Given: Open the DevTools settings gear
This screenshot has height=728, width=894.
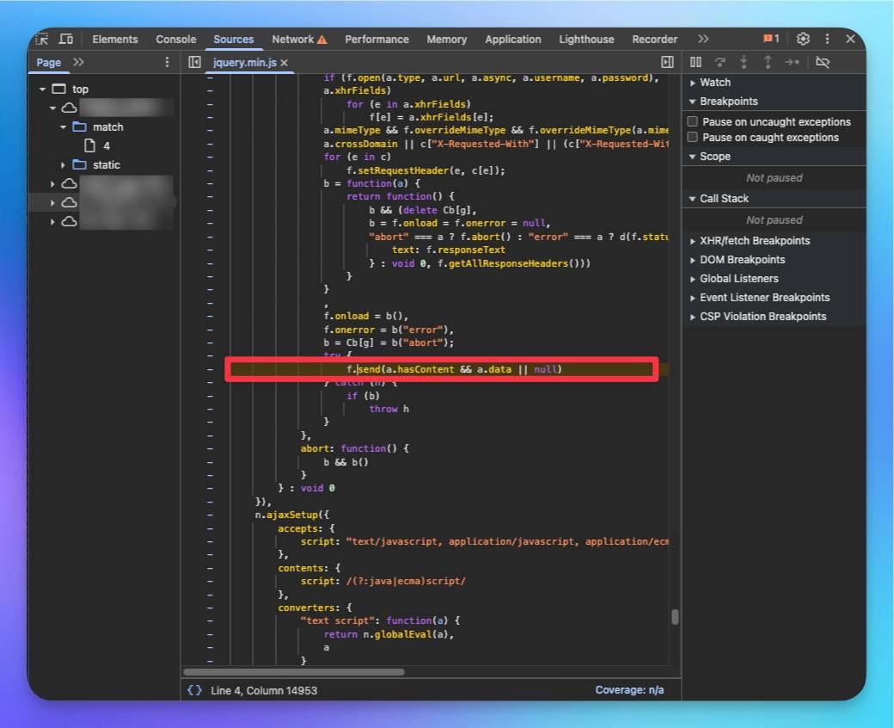Looking at the screenshot, I should coord(803,39).
